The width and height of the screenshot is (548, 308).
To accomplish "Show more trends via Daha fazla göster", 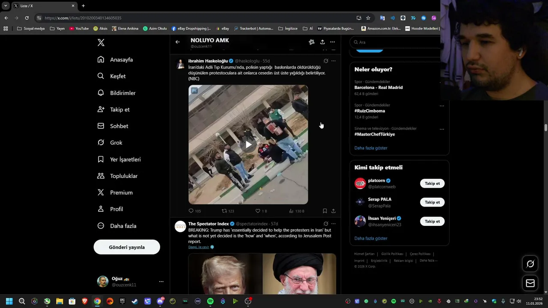I will pos(371,148).
